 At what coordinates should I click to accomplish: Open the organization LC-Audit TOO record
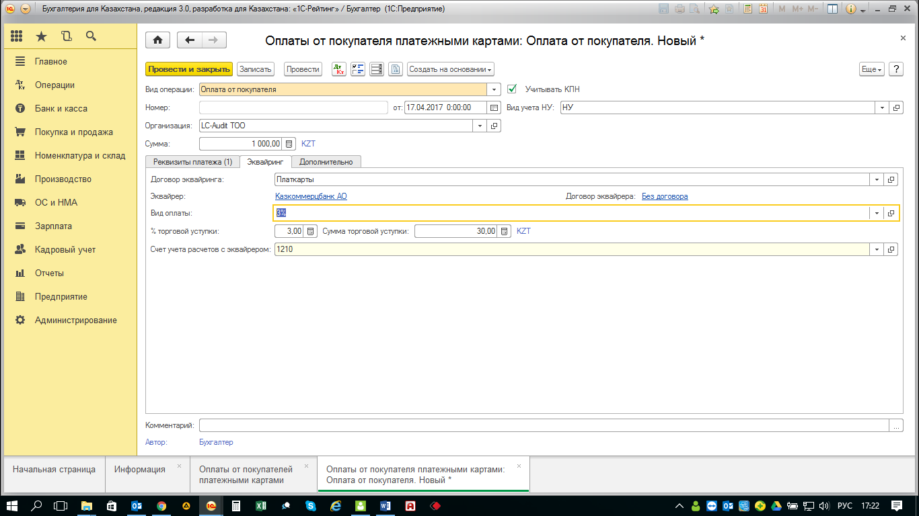click(x=494, y=126)
